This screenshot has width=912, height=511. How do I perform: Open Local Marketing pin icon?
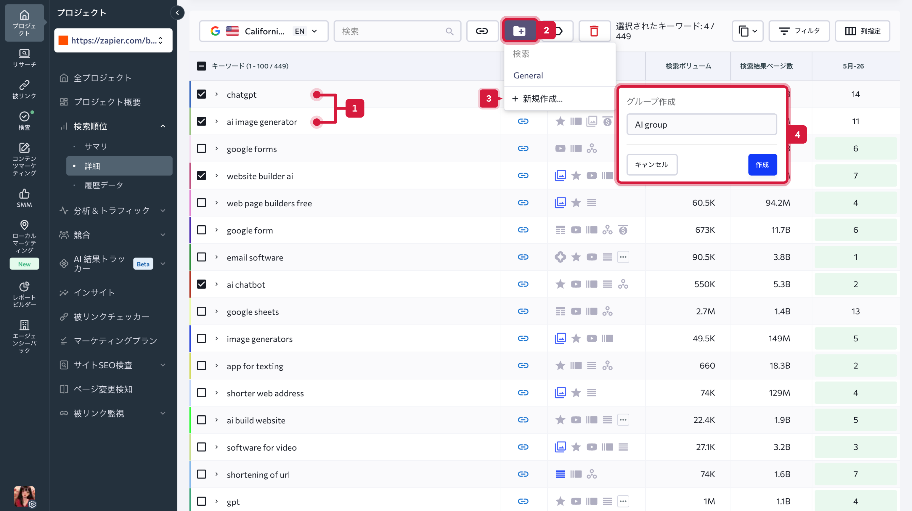coord(24,236)
